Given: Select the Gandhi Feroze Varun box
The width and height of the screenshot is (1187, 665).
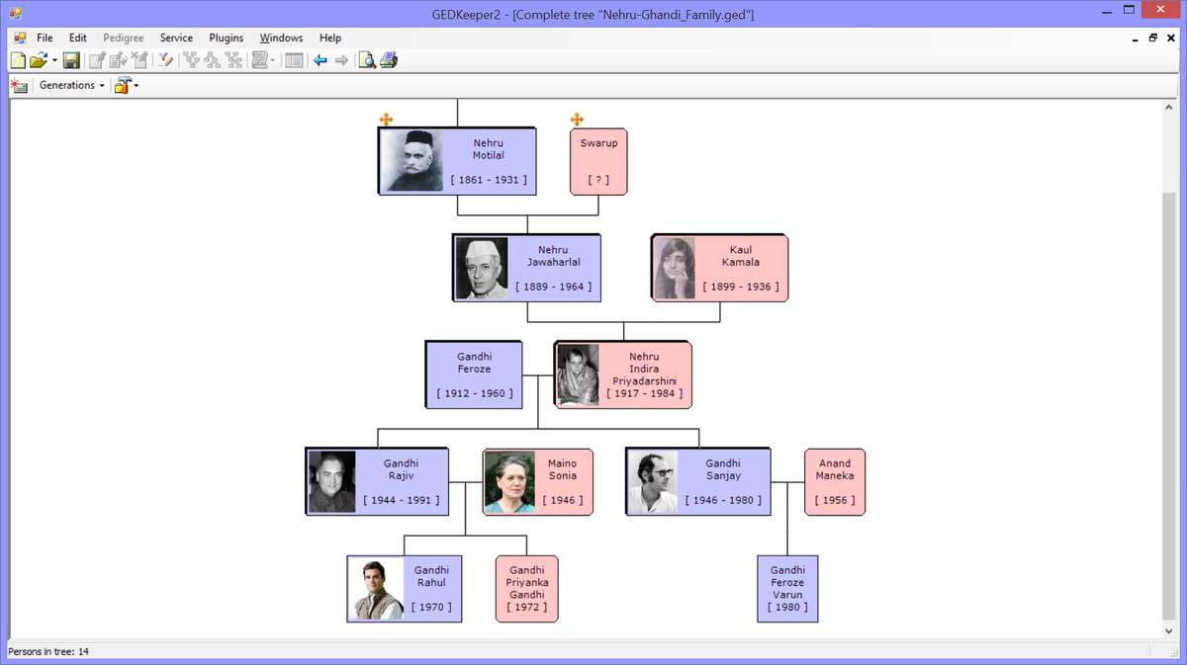Looking at the screenshot, I should click(787, 589).
